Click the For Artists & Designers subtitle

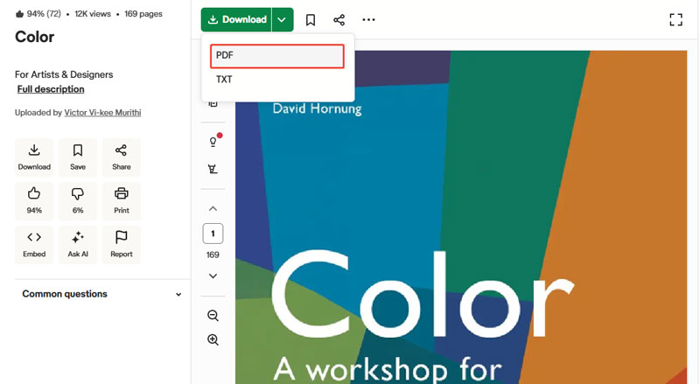pos(64,74)
